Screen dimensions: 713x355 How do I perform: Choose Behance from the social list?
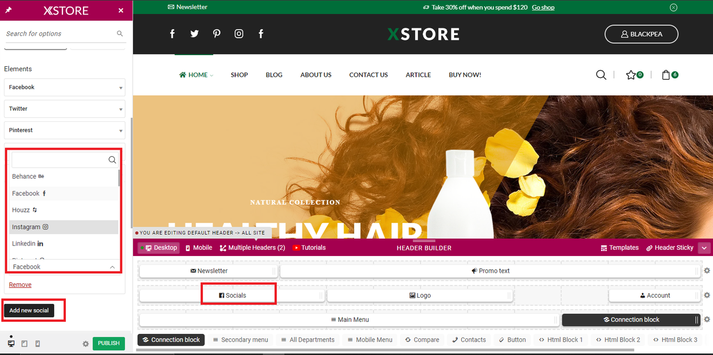(x=64, y=176)
